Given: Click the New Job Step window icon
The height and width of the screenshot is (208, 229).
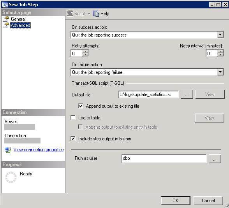Looking at the screenshot, I should point(5,5).
